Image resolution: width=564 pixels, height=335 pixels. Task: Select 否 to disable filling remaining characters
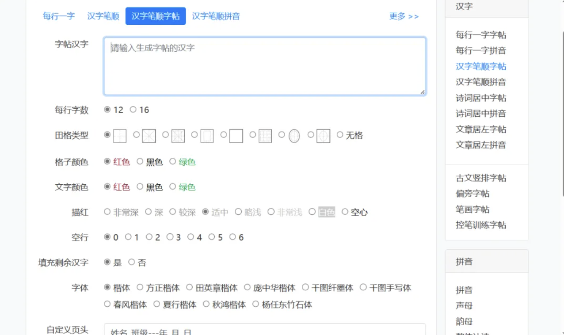pos(131,262)
